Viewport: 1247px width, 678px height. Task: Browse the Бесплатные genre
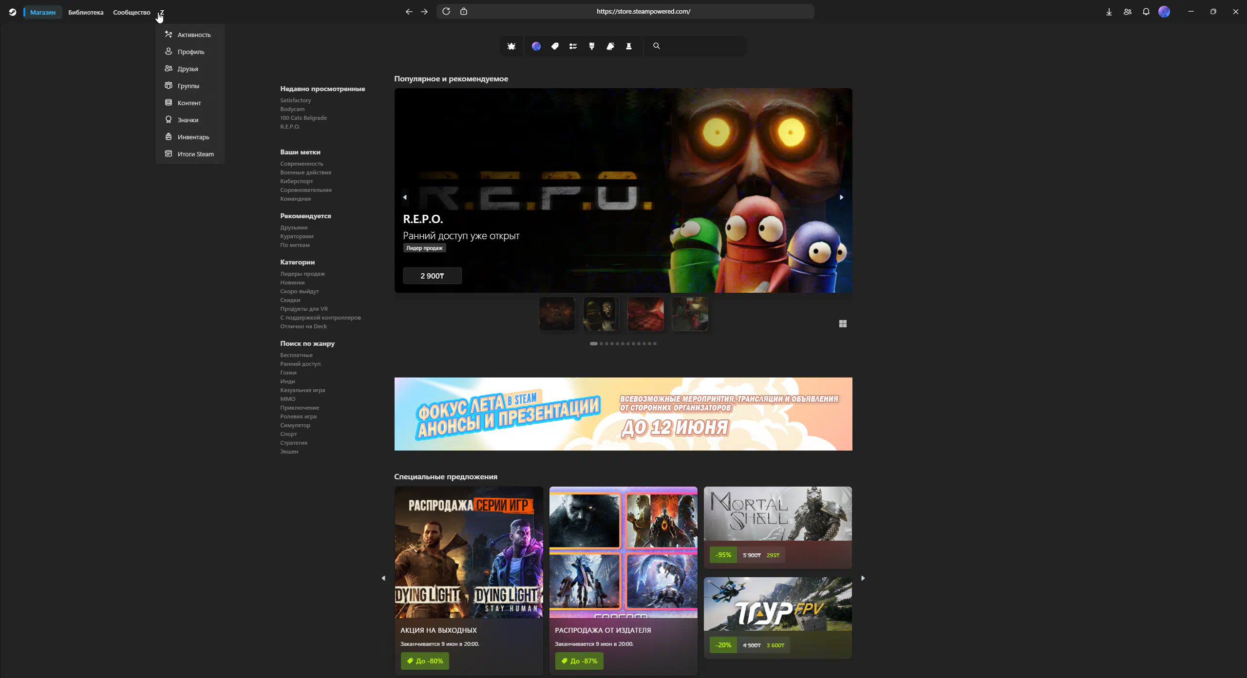pos(296,355)
